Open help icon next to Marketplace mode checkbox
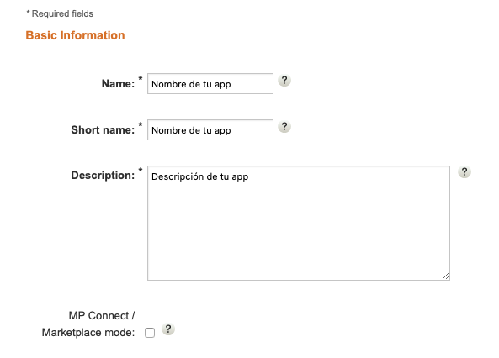This screenshot has height=358, width=499. [x=168, y=329]
